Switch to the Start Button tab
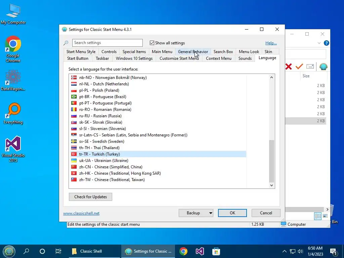Image resolution: width=344 pixels, height=258 pixels. pyautogui.click(x=78, y=58)
